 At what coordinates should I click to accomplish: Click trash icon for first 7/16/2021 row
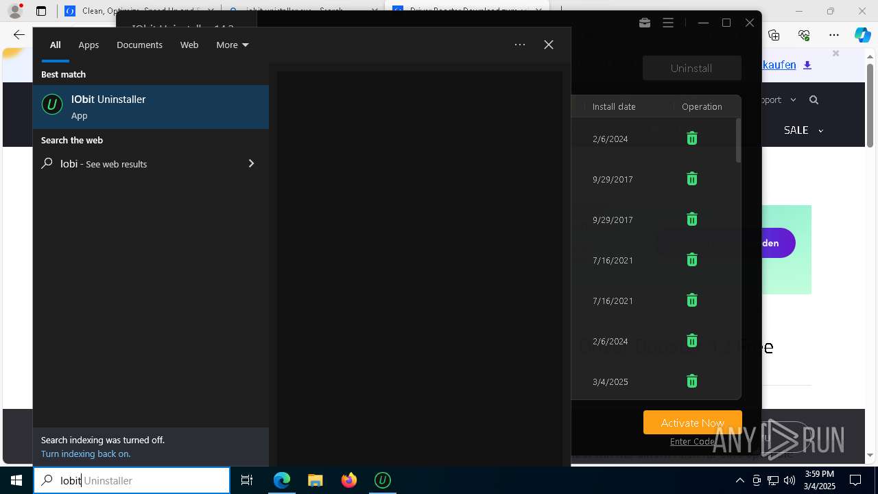[692, 260]
